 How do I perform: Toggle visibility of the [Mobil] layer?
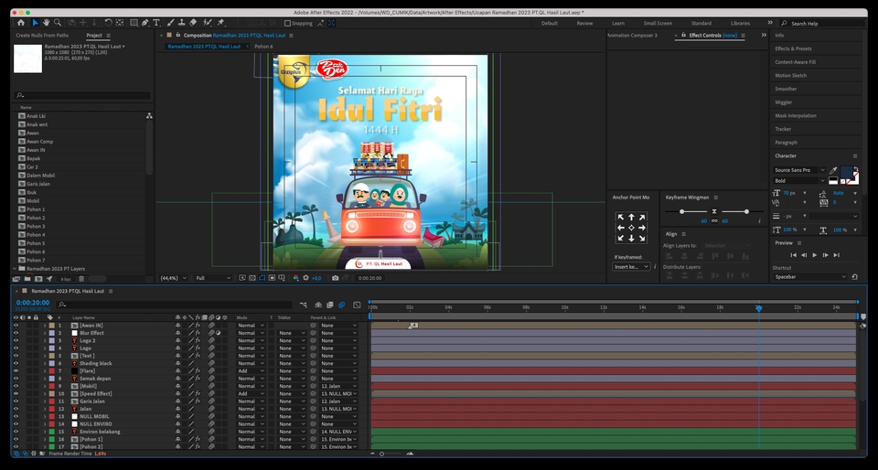pyautogui.click(x=16, y=386)
